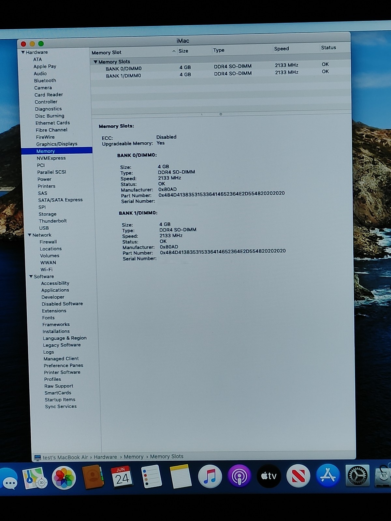391x521 pixels.
Task: Select USB in sidebar
Action: (44, 228)
